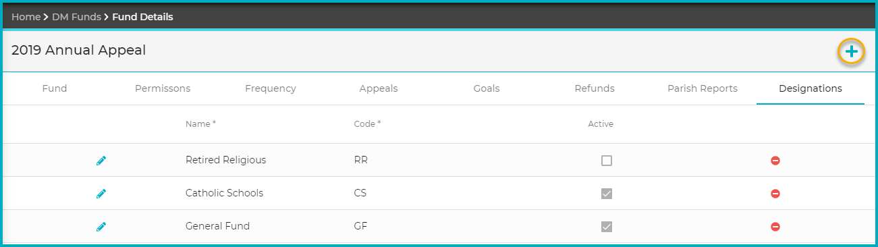
Task: Go back to DM Funds breadcrumb
Action: coord(76,17)
